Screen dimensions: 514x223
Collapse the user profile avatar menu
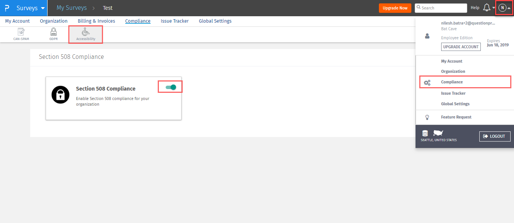pyautogui.click(x=504, y=8)
